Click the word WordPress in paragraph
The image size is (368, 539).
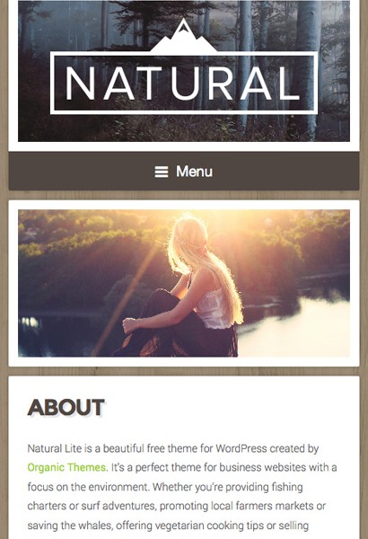coord(241,448)
